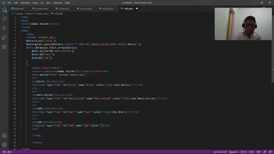274x154 pixels.
Task: Click line number 33 in the gutter
Action: coord(15,125)
